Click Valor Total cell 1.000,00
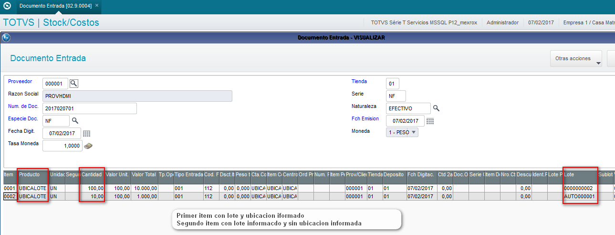This screenshot has height=235, width=615. tap(144, 196)
